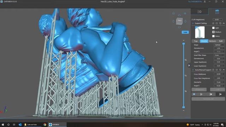This screenshot has height=127, width=226.
Task: Click Cross Start Height value field
Action: coord(219,78)
